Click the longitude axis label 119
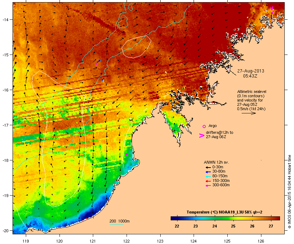 pos(26,241)
